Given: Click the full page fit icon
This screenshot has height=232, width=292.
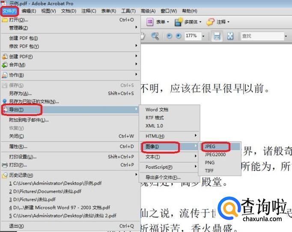Looking at the screenshot, I should click(230, 36).
